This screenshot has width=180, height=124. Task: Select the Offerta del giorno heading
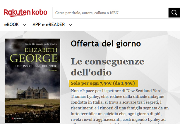pos(106,44)
